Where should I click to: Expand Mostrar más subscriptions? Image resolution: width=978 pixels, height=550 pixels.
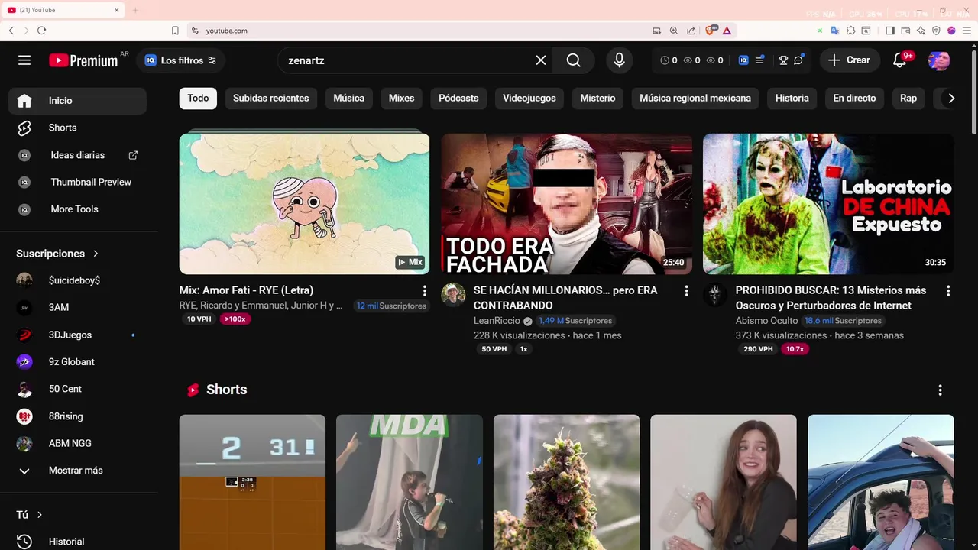(77, 471)
